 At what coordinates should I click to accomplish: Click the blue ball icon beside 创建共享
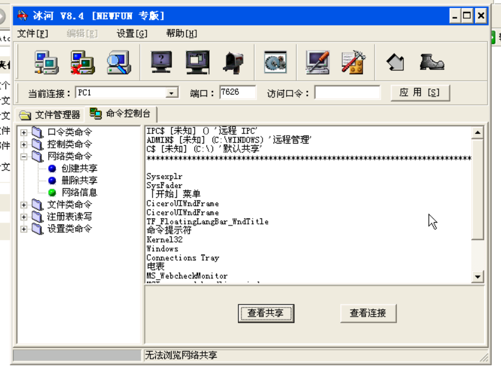(52, 168)
